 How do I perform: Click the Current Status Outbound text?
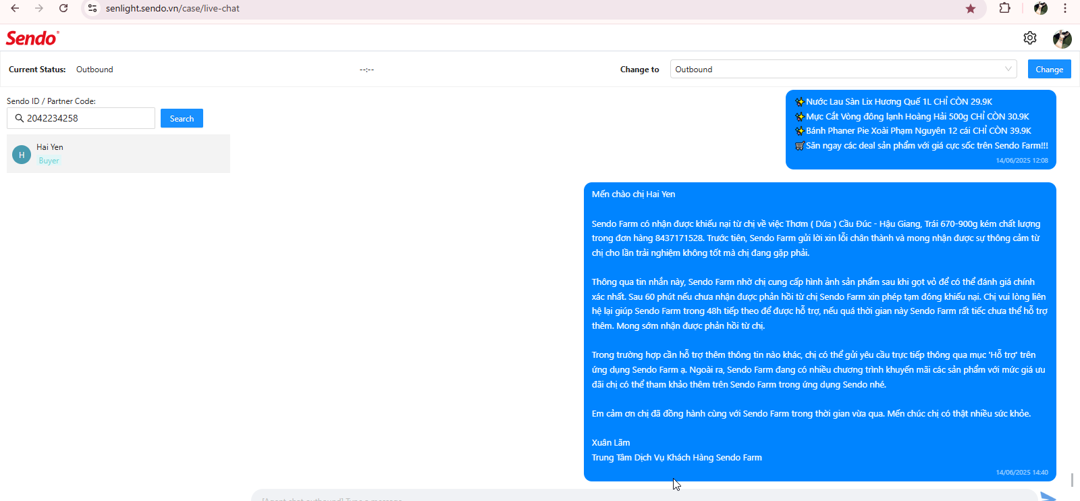tap(94, 70)
